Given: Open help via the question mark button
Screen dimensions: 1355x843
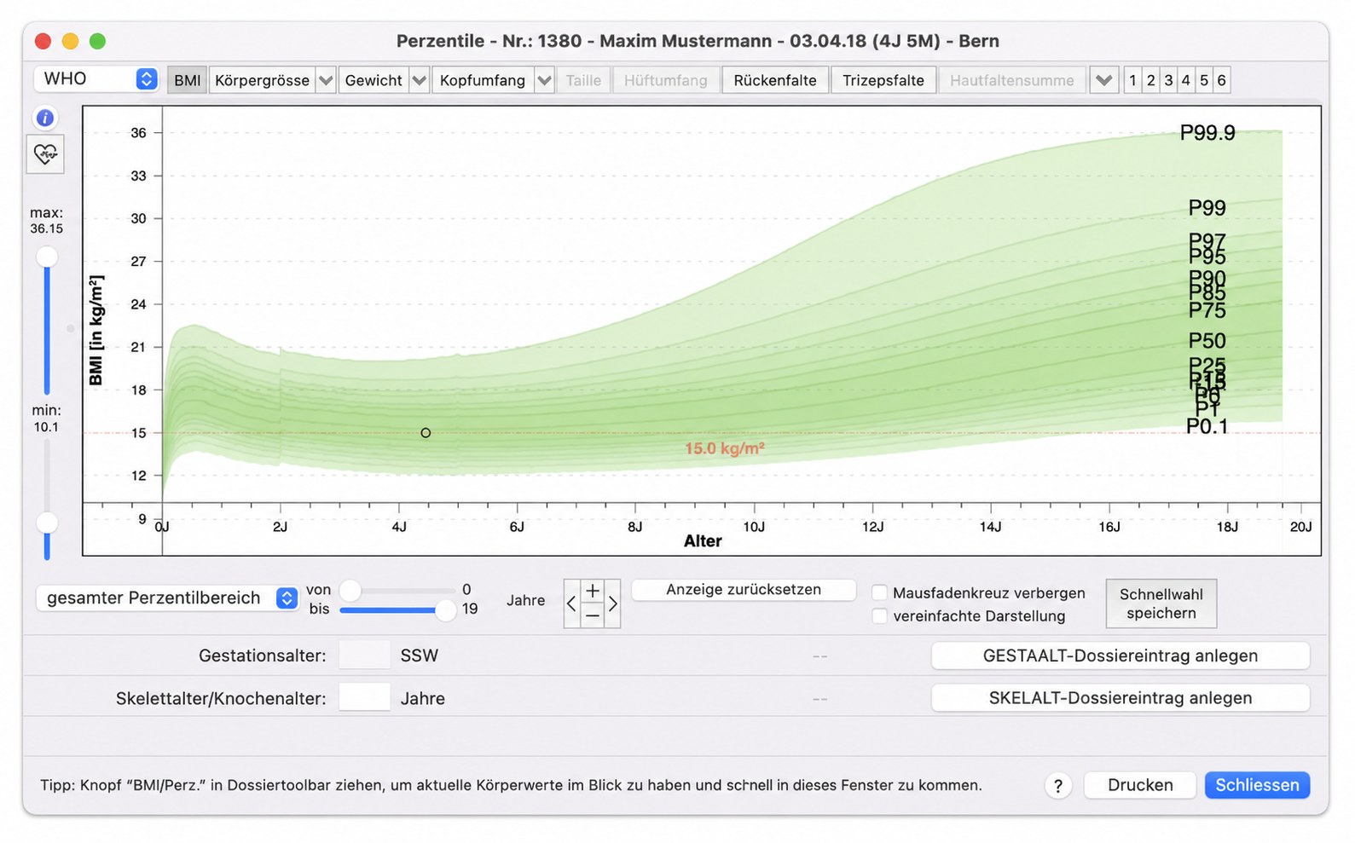Looking at the screenshot, I should tap(1058, 786).
